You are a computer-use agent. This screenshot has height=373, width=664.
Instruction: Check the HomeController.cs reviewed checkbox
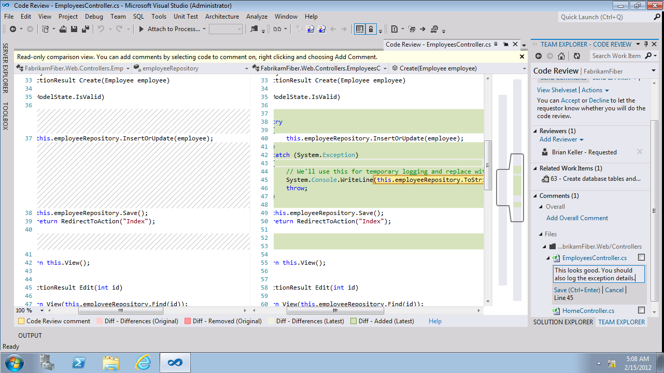click(x=641, y=310)
